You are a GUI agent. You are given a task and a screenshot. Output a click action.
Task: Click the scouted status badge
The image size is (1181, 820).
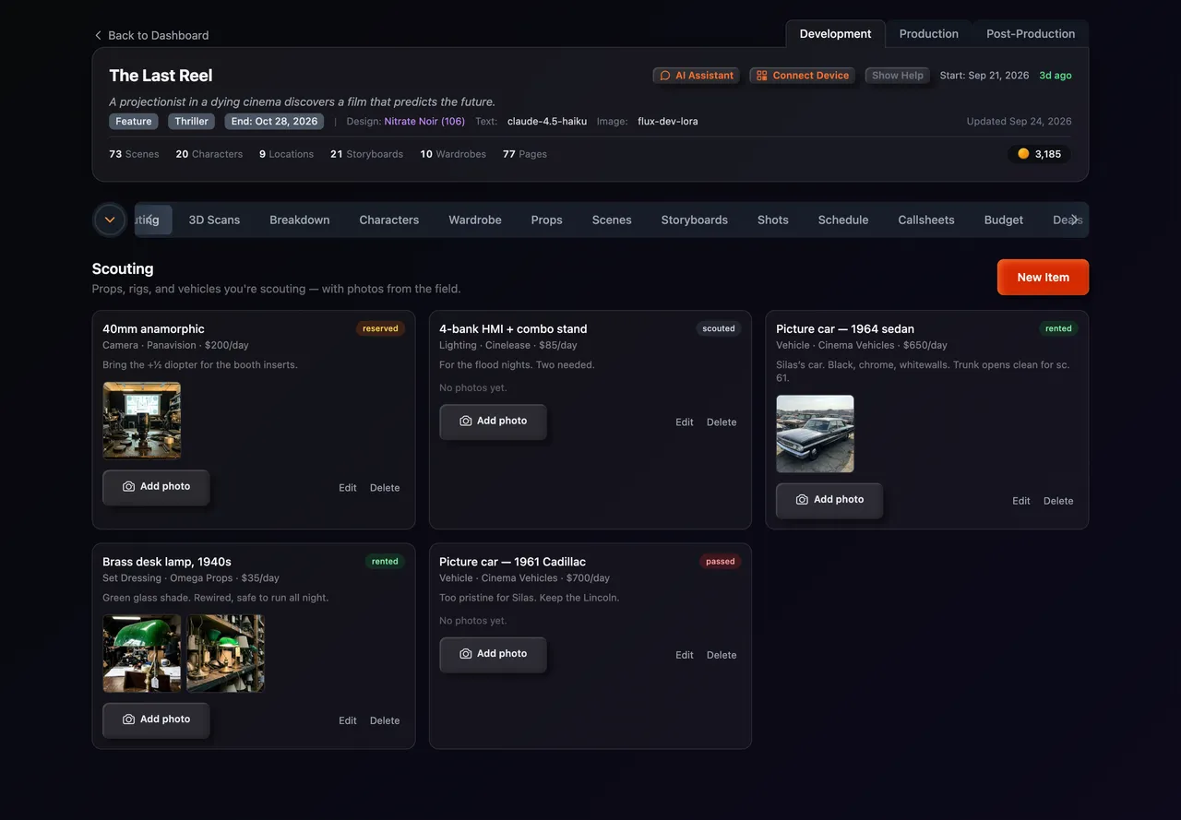(719, 328)
